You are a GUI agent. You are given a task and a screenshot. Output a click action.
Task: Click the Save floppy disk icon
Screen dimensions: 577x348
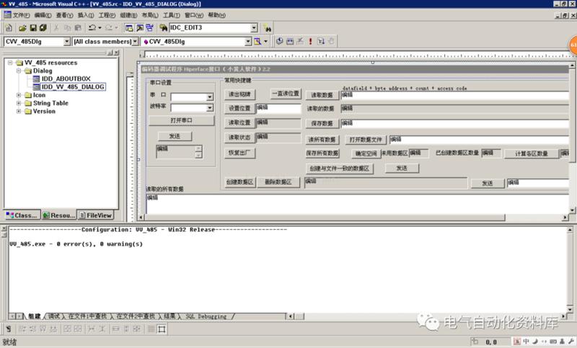pyautogui.click(x=32, y=28)
